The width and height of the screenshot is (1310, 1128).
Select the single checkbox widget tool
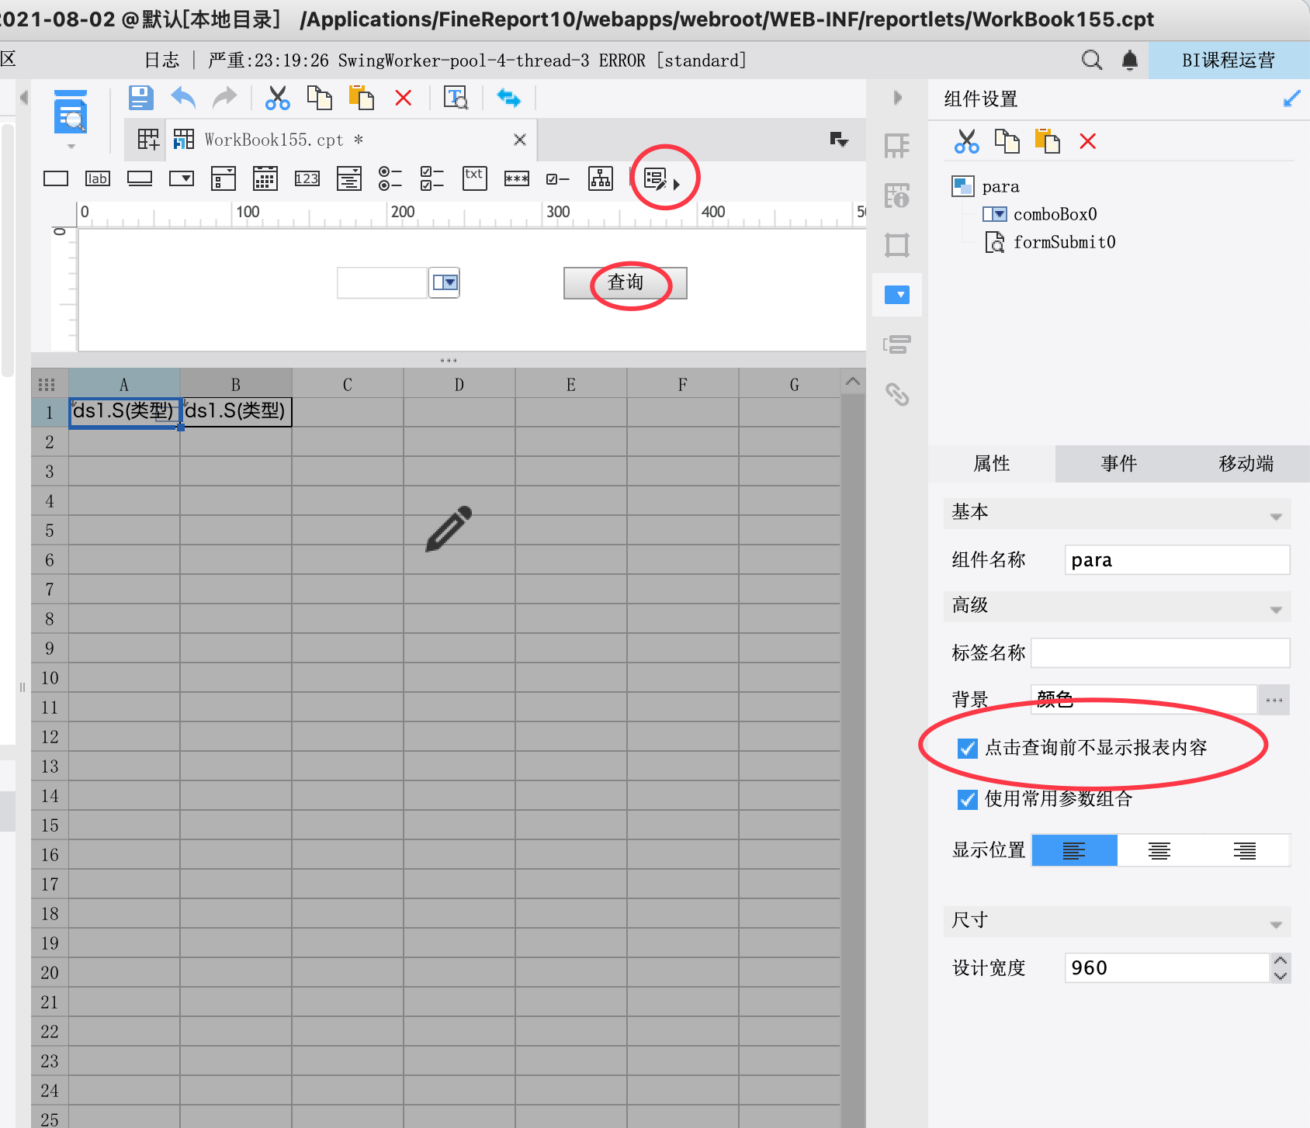pos(558,179)
